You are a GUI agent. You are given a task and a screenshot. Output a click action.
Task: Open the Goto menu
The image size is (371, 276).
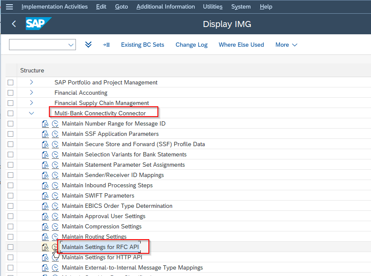click(x=121, y=6)
